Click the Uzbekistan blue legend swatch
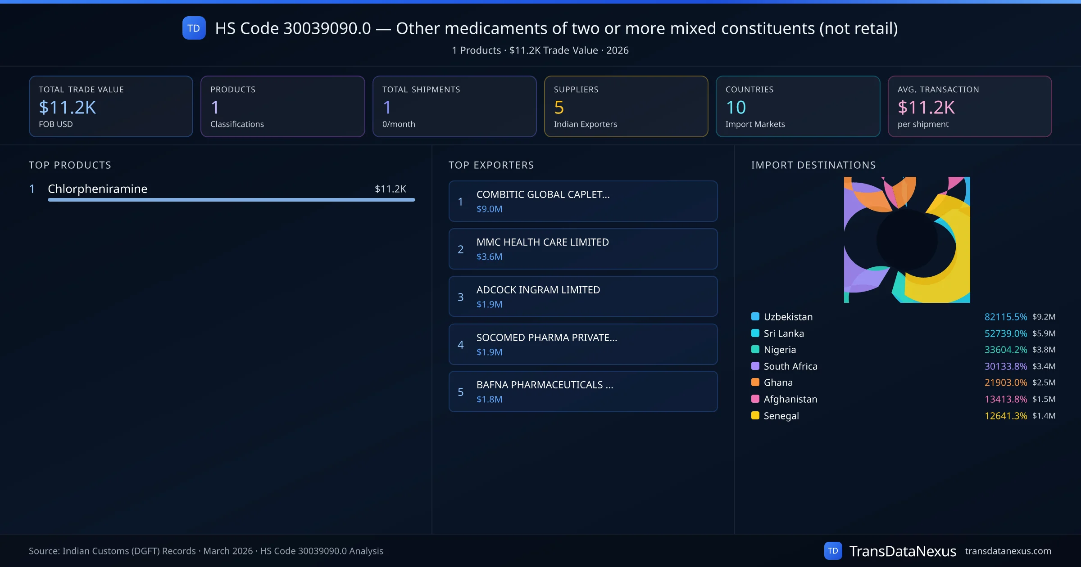This screenshot has width=1081, height=567. click(755, 316)
